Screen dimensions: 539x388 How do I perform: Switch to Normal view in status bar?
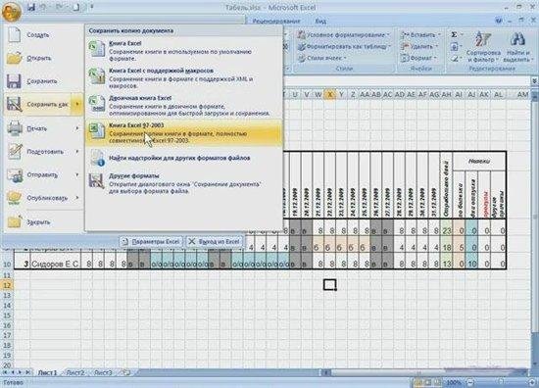417,382
